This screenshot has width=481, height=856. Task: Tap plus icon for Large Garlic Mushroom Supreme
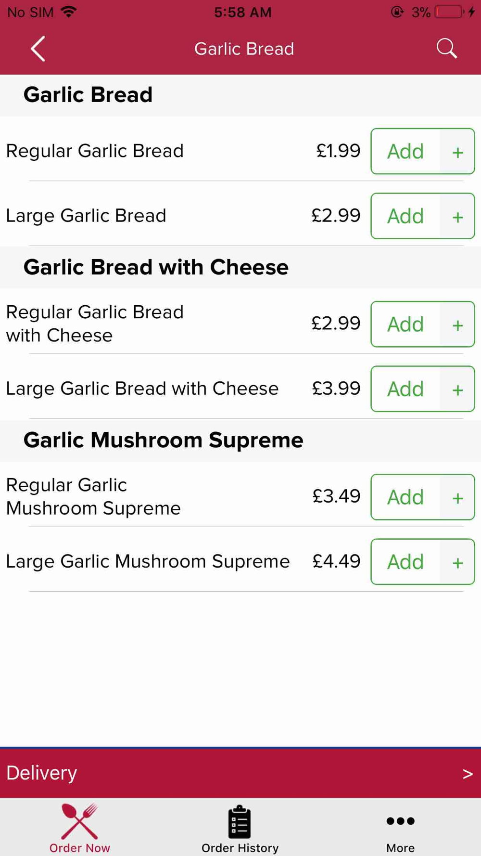pos(457,562)
